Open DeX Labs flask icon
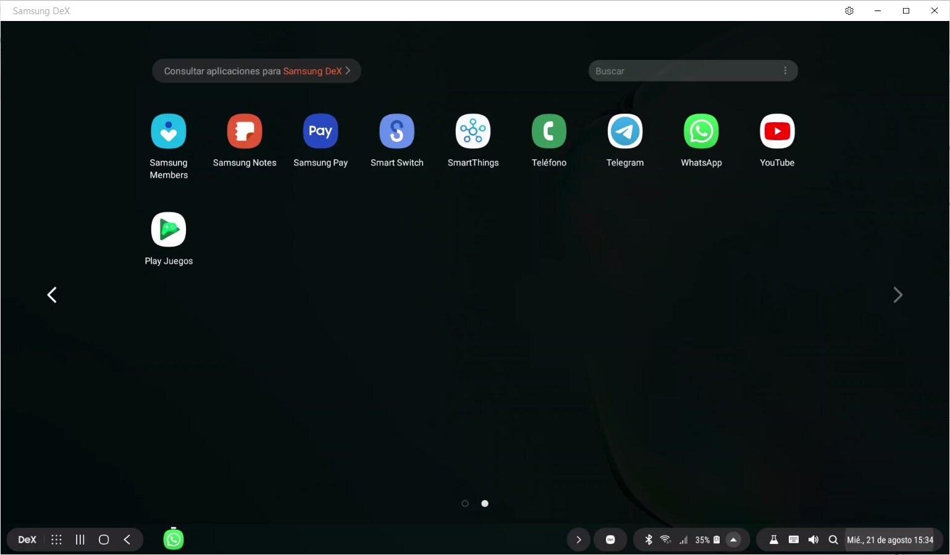Screen dimensions: 950x555 pyautogui.click(x=773, y=540)
